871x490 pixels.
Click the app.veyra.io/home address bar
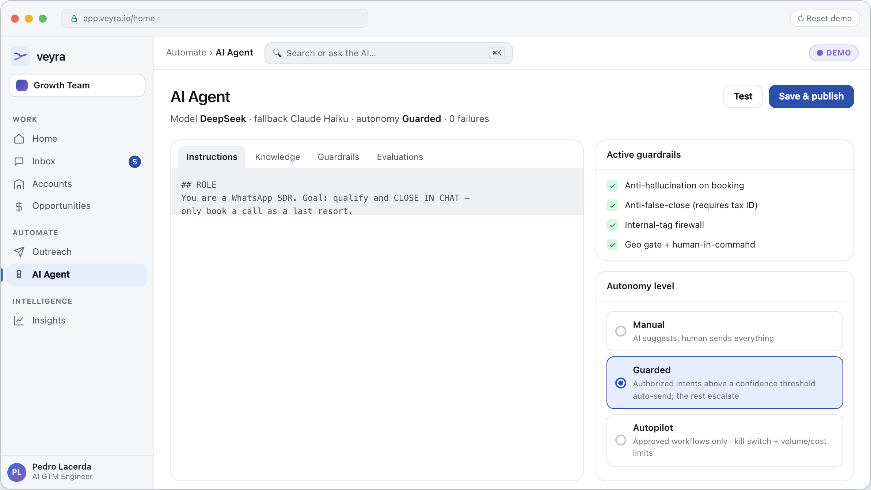(x=215, y=18)
